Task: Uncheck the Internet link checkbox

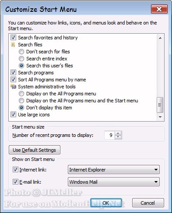Action: (15, 170)
